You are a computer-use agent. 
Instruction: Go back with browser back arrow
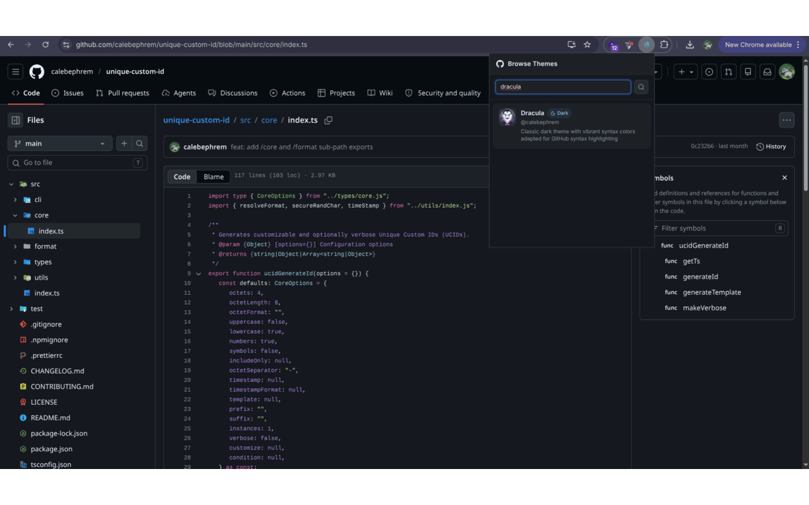click(x=11, y=45)
